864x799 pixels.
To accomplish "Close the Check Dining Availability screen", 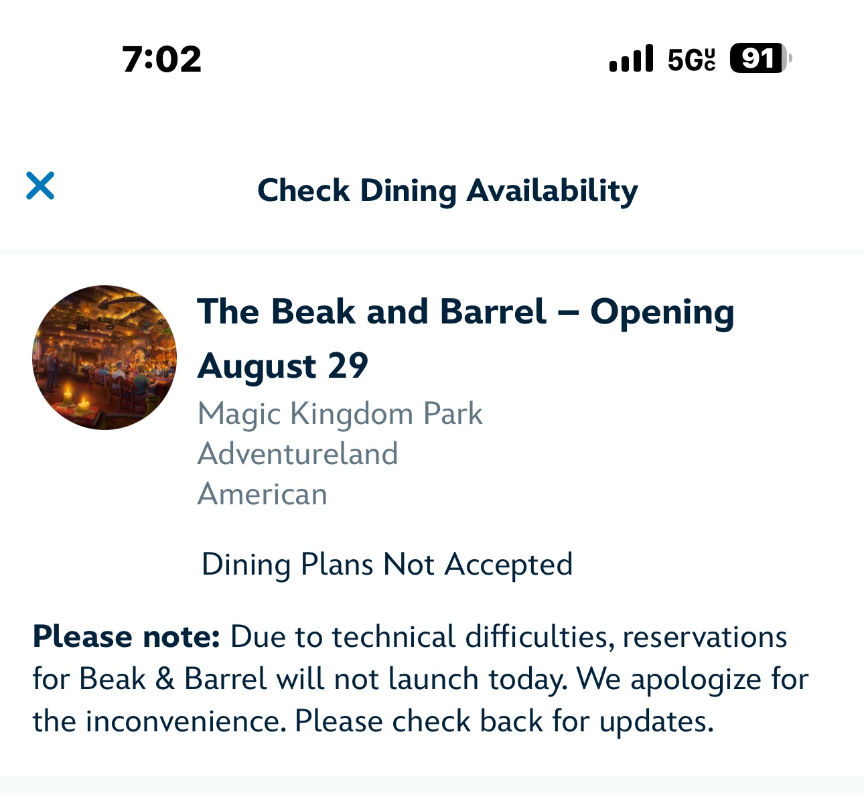I will 40,186.
